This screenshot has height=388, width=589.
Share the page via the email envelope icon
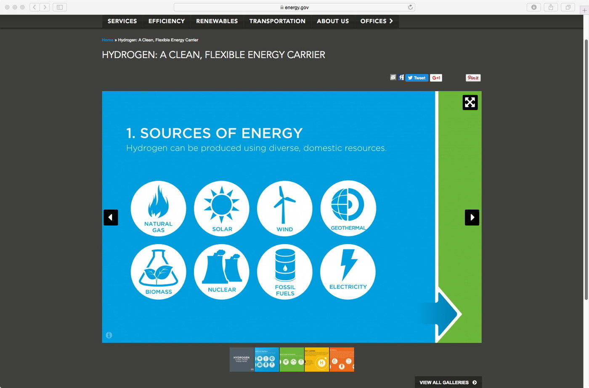393,77
